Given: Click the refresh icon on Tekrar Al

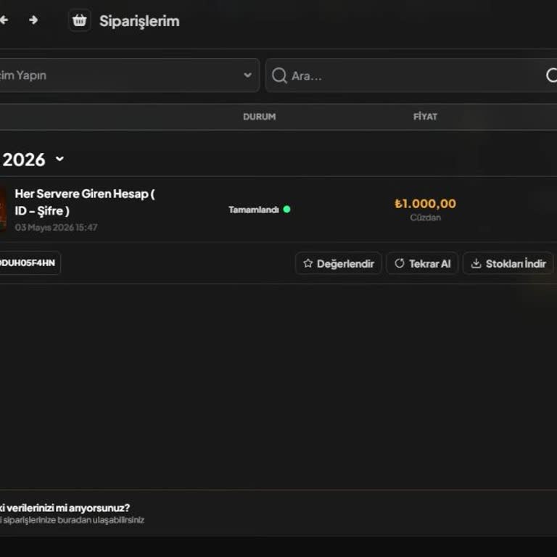Looking at the screenshot, I should click(400, 263).
